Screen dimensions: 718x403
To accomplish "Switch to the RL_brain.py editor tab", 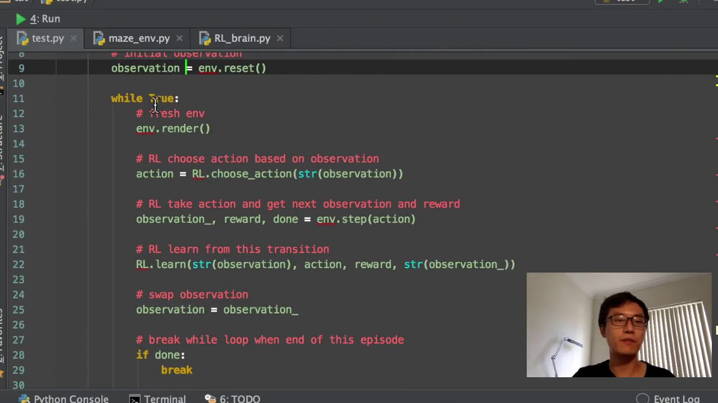I will (x=242, y=38).
